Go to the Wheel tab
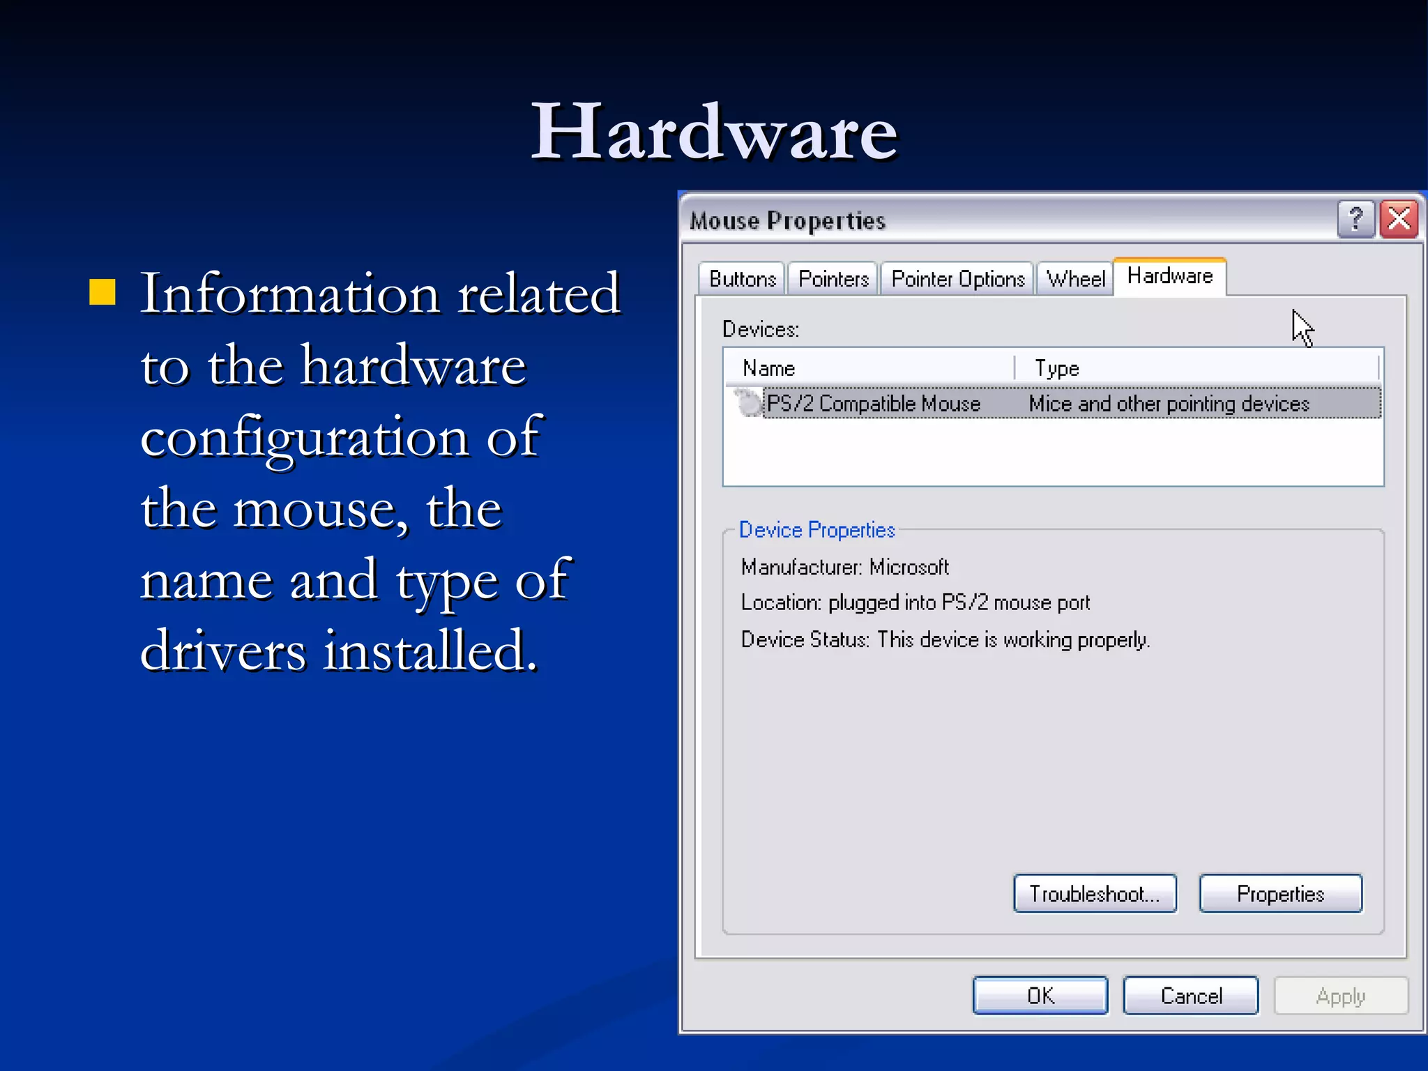 [1075, 279]
